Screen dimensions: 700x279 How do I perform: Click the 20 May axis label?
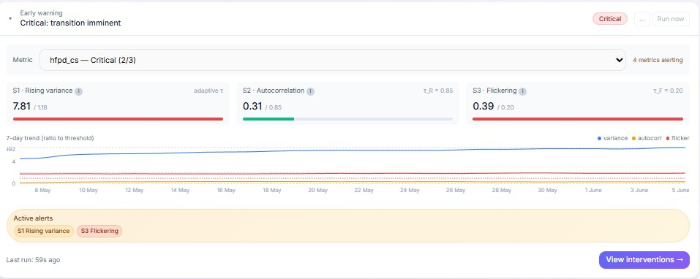coord(318,191)
